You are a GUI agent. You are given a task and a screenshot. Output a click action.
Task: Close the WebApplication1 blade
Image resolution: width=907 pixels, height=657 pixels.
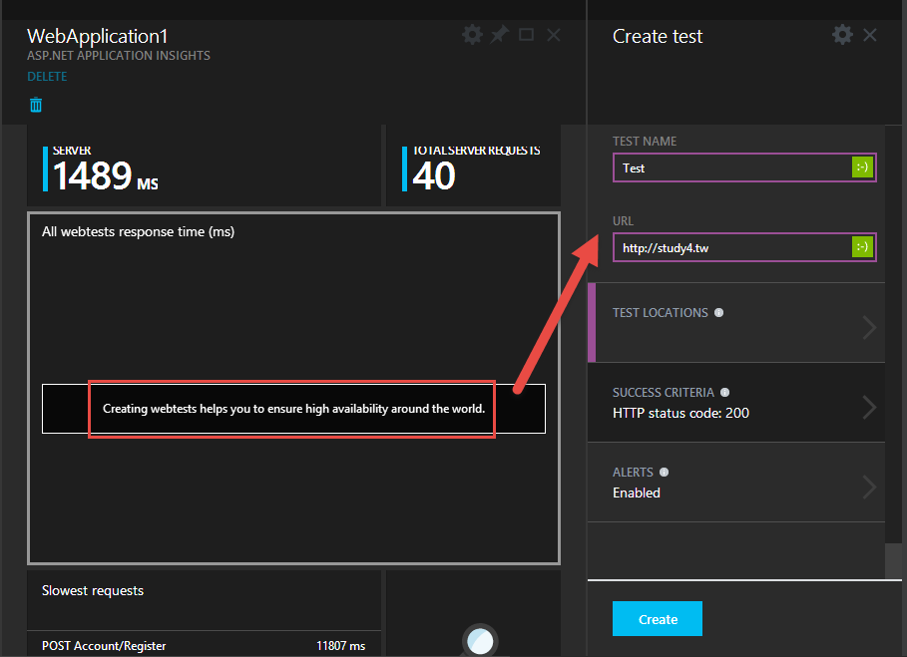[x=554, y=35]
